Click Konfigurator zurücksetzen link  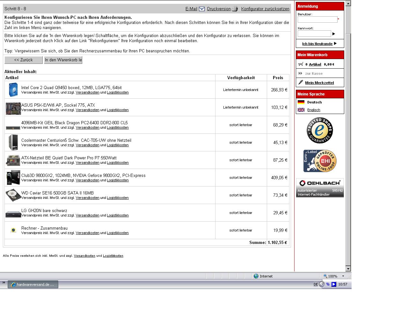coord(265,9)
